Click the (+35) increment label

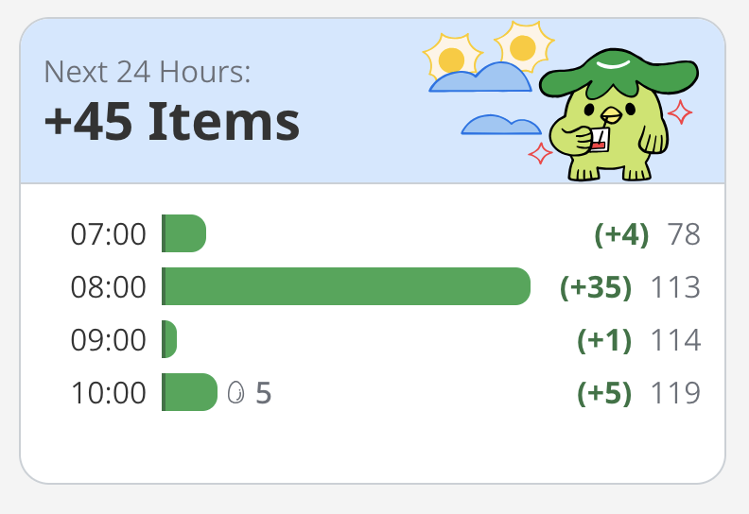point(596,287)
